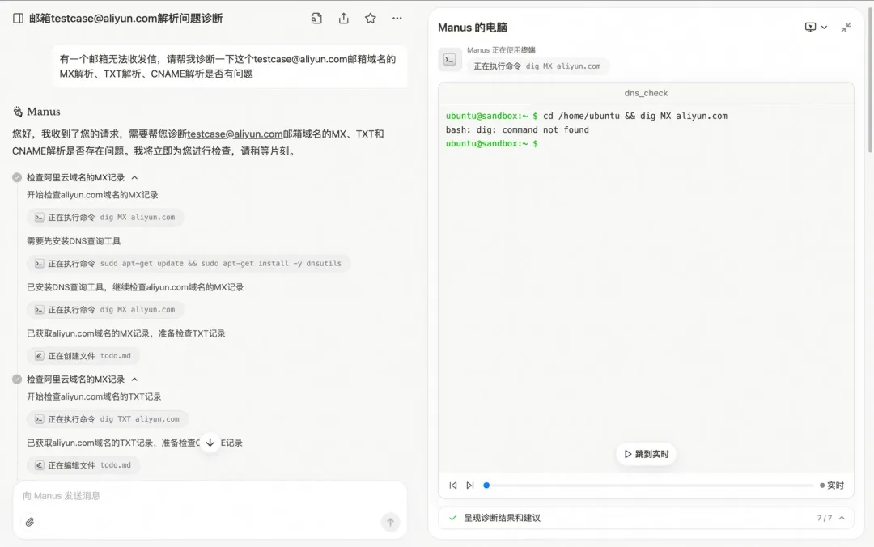
Task: Open the search in files icon
Action: pos(316,18)
